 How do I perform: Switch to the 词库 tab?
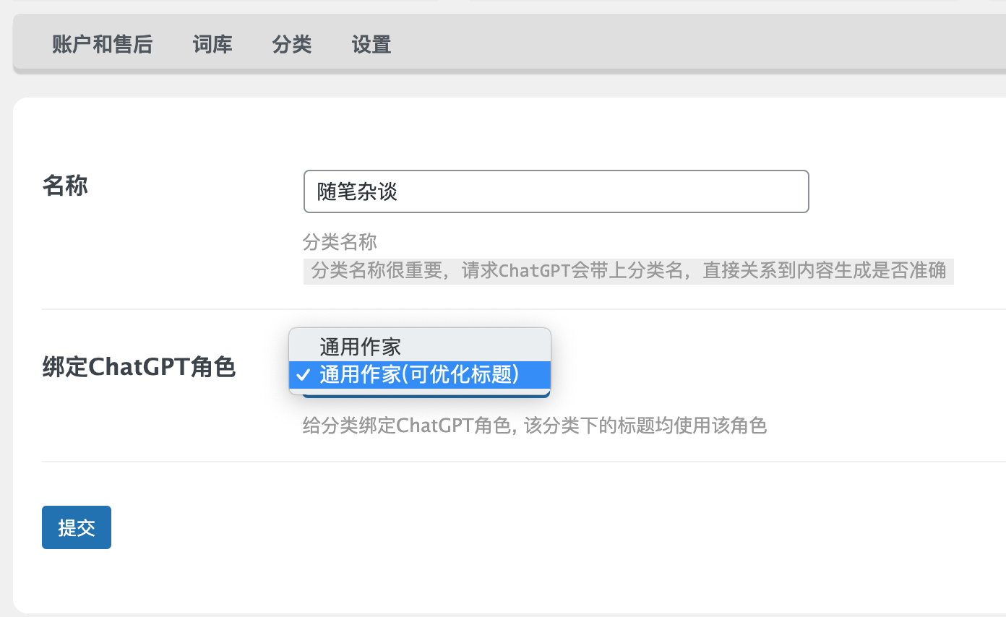tap(212, 45)
